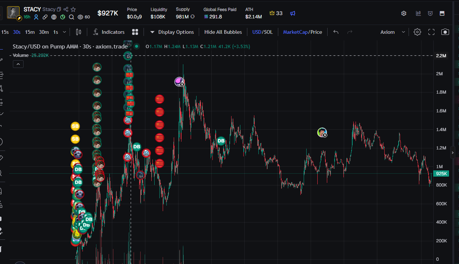Show chart in Price mode
The image size is (459, 264).
pos(316,32)
